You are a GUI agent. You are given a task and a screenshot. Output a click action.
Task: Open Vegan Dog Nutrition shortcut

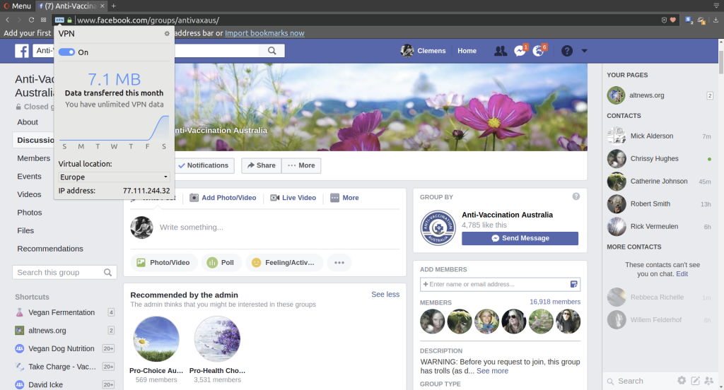[x=62, y=348]
